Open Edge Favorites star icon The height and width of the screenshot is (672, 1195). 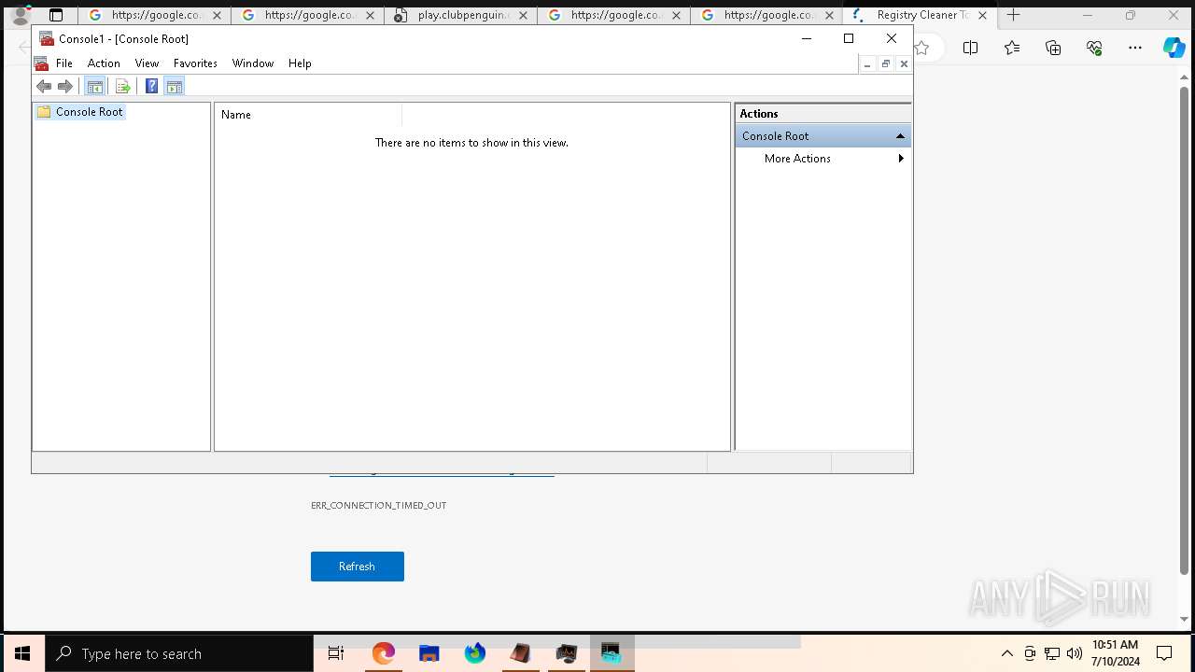1012,48
